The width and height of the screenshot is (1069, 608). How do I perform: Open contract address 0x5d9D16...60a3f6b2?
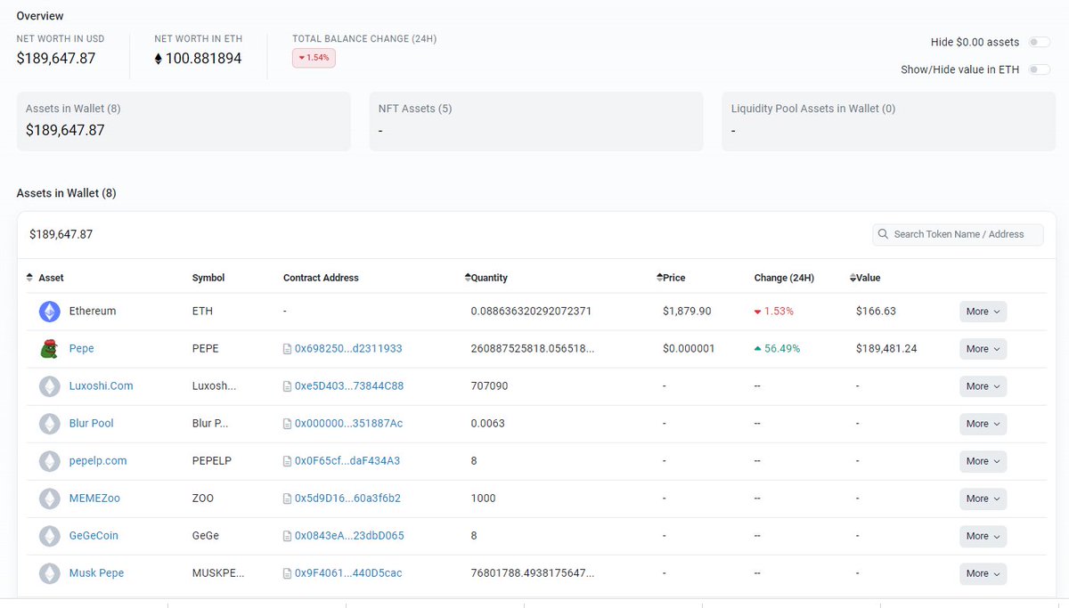347,499
